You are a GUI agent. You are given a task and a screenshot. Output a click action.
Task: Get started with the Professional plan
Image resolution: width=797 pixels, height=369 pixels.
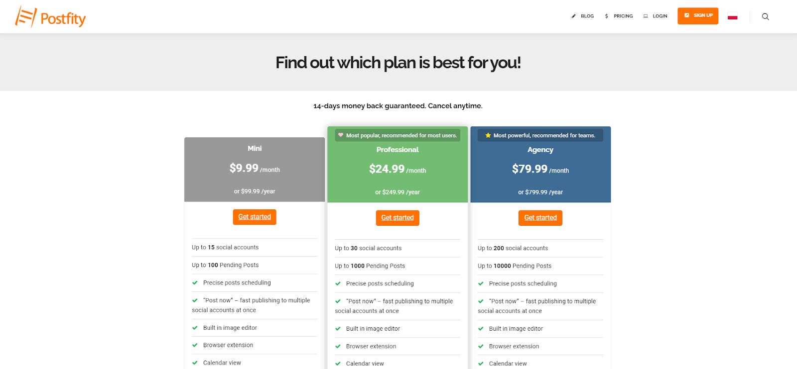[398, 218]
